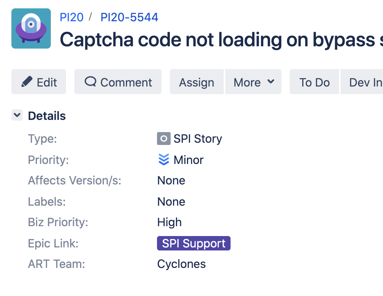Click the Minor priority arrows icon
The width and height of the screenshot is (383, 296).
click(164, 160)
